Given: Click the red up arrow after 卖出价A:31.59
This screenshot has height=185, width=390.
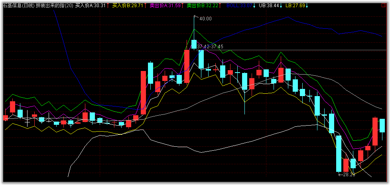Looking at the screenshot, I should [x=183, y=6].
